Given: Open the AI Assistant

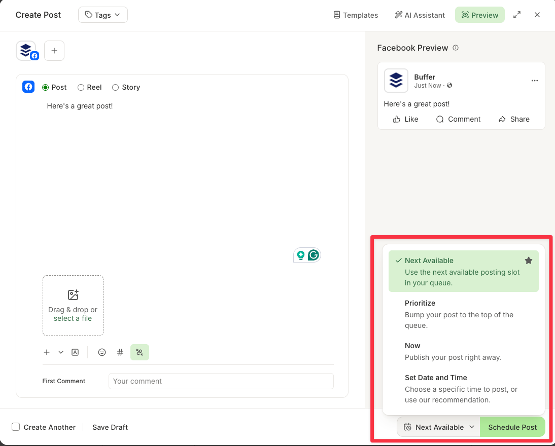Looking at the screenshot, I should (420, 15).
